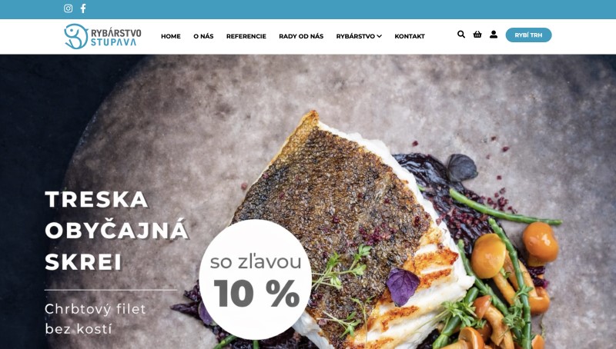Go to the HOME menu item

tap(171, 36)
